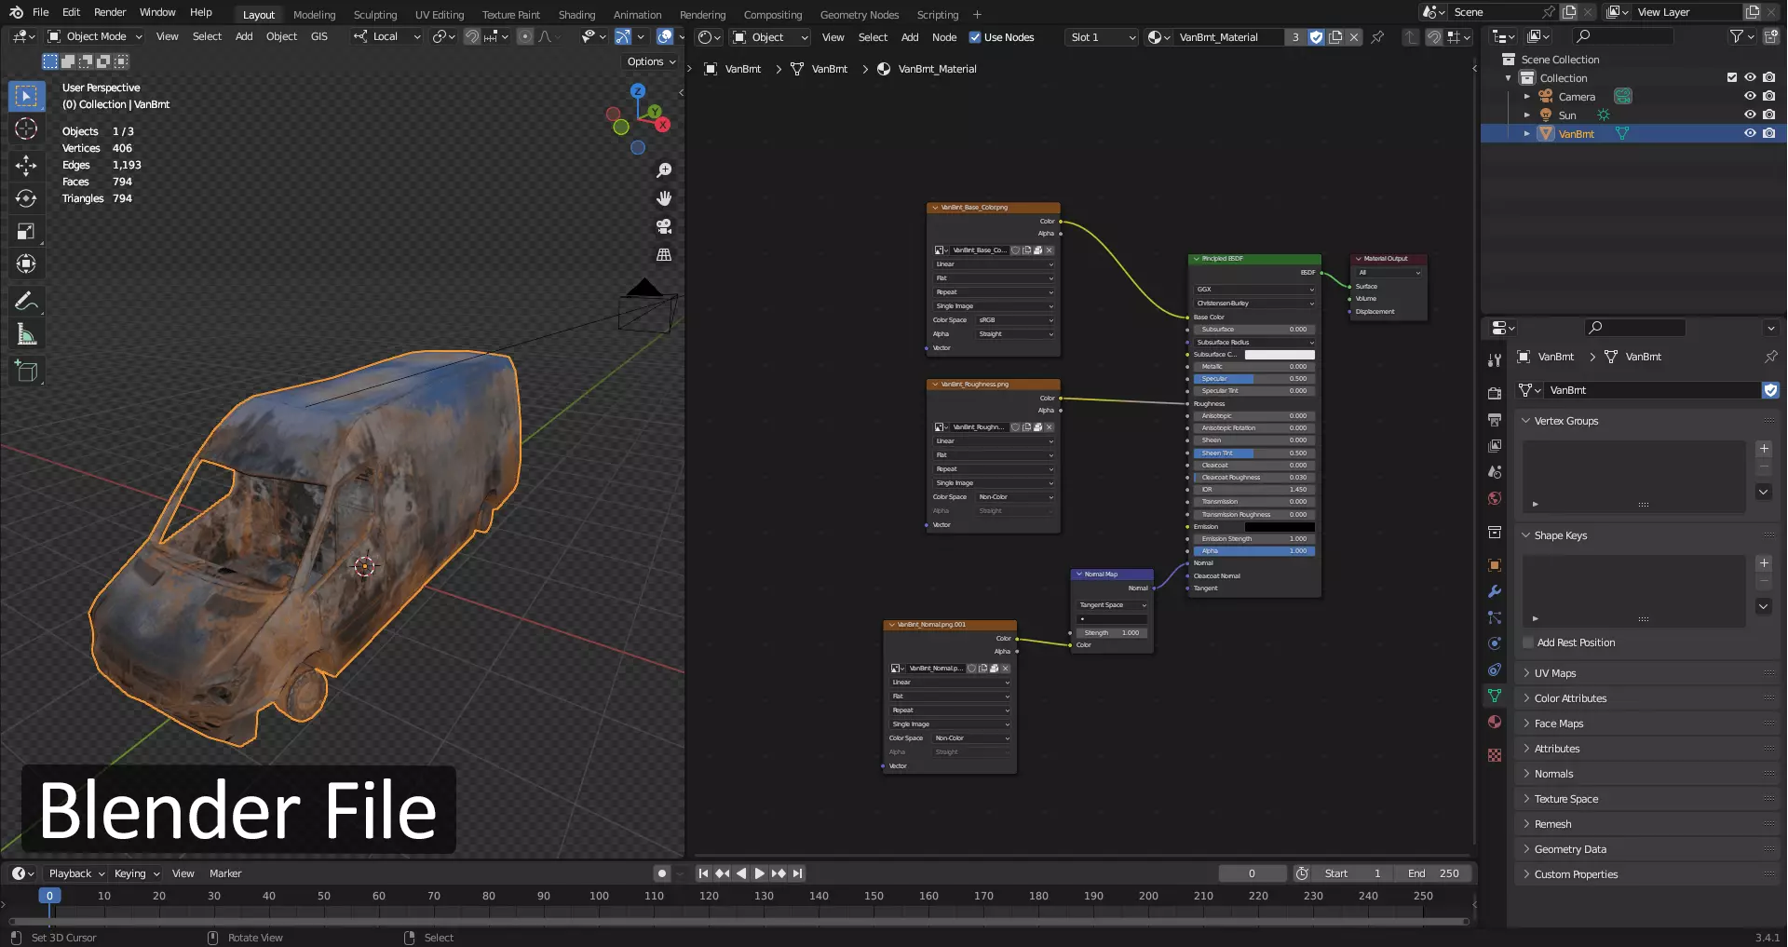Adjust the Alpha slider in Principled BSDF
Viewport: 1788px width, 947px height.
pos(1254,551)
